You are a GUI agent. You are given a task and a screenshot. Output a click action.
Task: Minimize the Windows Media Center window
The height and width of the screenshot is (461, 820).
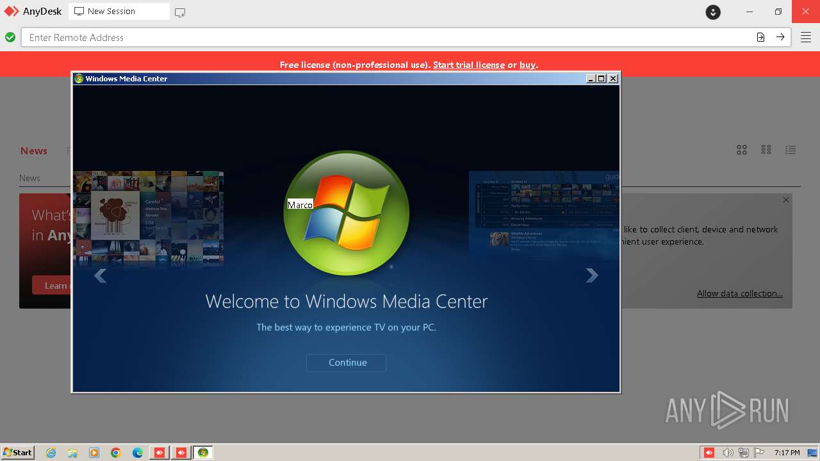point(591,79)
